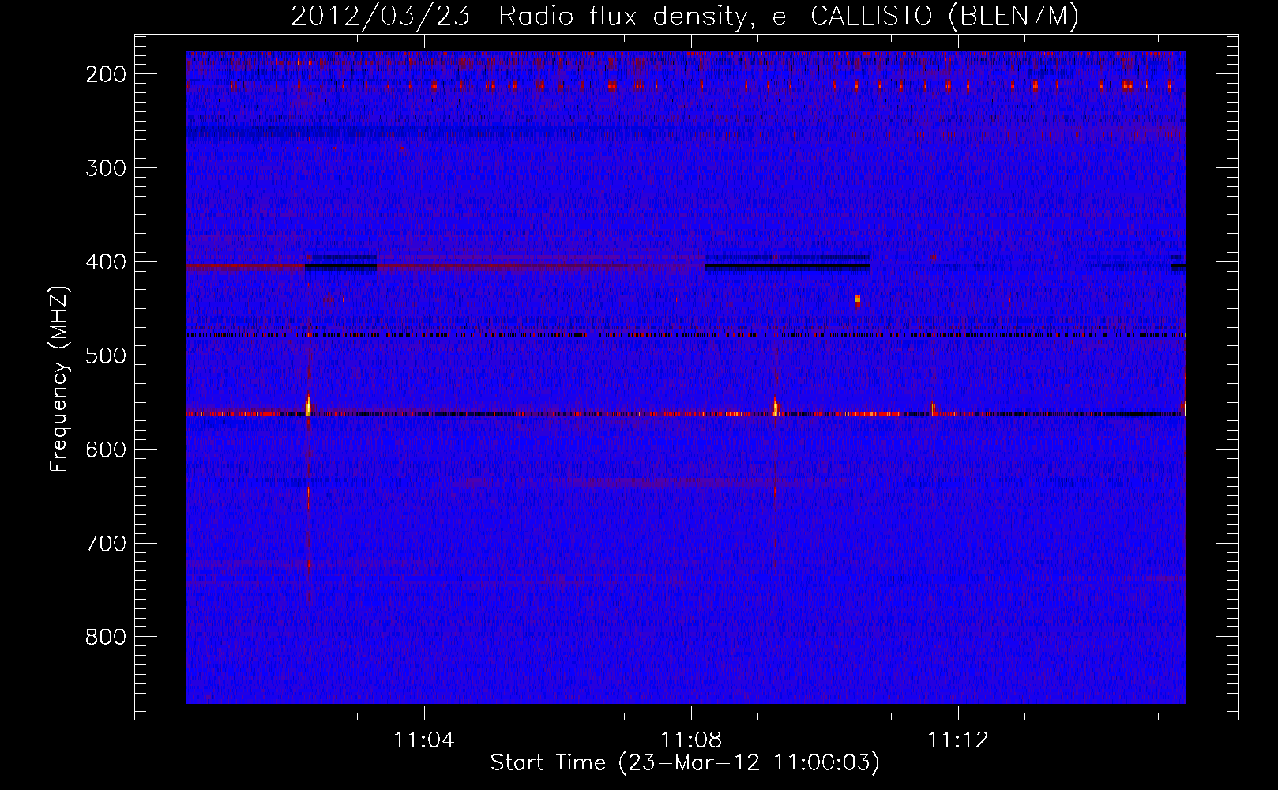Click the bright yellow burst on the 560 MHz line near 11:02
The image size is (1278, 790).
[308, 406]
